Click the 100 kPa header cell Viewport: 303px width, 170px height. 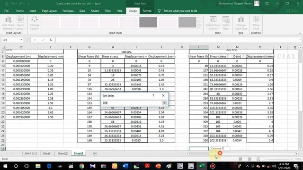[126, 52]
